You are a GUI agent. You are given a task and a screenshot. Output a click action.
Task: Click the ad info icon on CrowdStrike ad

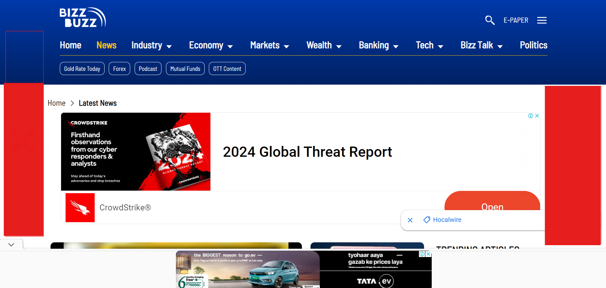click(x=531, y=116)
